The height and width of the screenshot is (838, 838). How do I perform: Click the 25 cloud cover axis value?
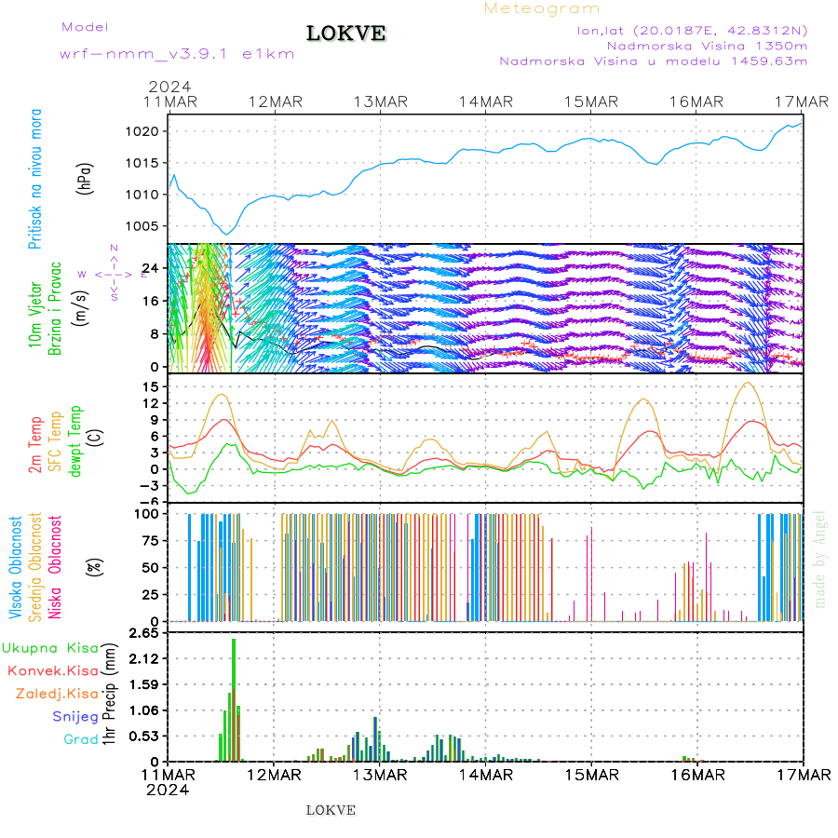150,594
